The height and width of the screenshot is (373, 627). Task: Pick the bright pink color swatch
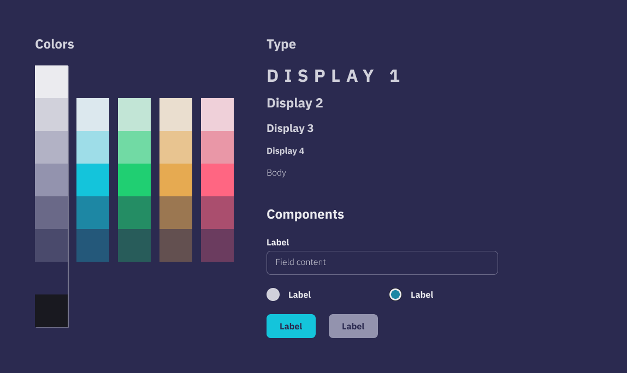217,180
